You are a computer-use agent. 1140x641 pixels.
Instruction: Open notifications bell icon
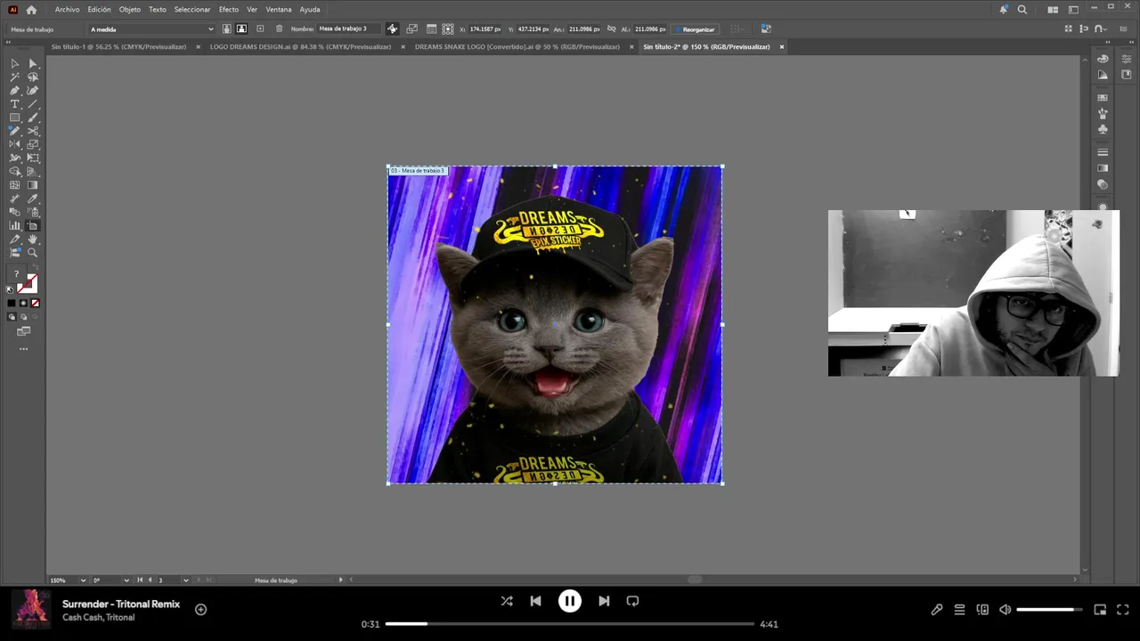(x=1004, y=10)
